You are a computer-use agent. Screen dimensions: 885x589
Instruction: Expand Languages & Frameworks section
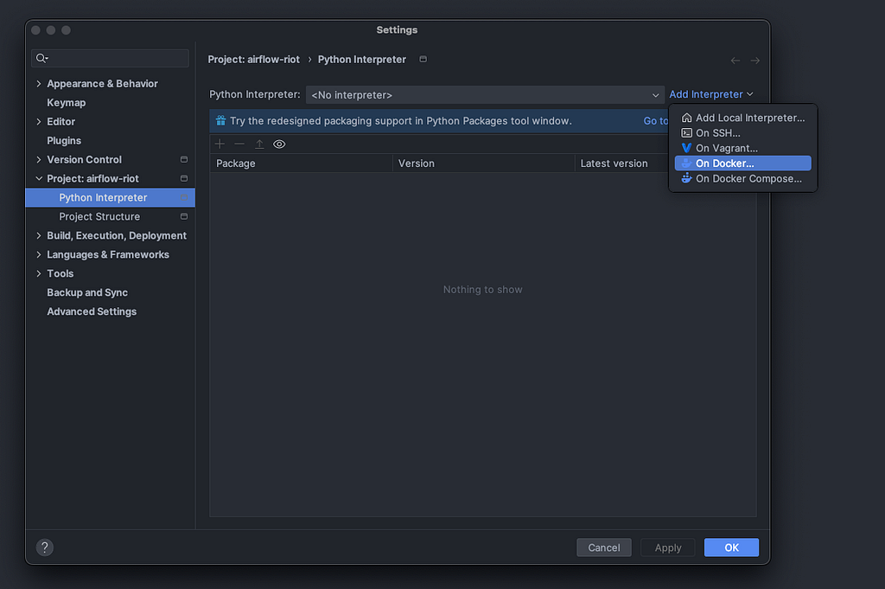click(x=38, y=254)
